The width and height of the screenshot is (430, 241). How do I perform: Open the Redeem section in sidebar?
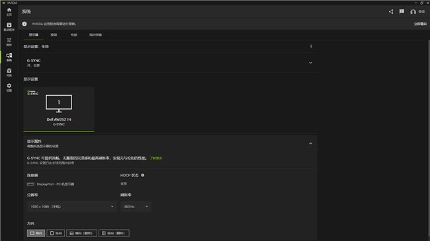(9, 73)
